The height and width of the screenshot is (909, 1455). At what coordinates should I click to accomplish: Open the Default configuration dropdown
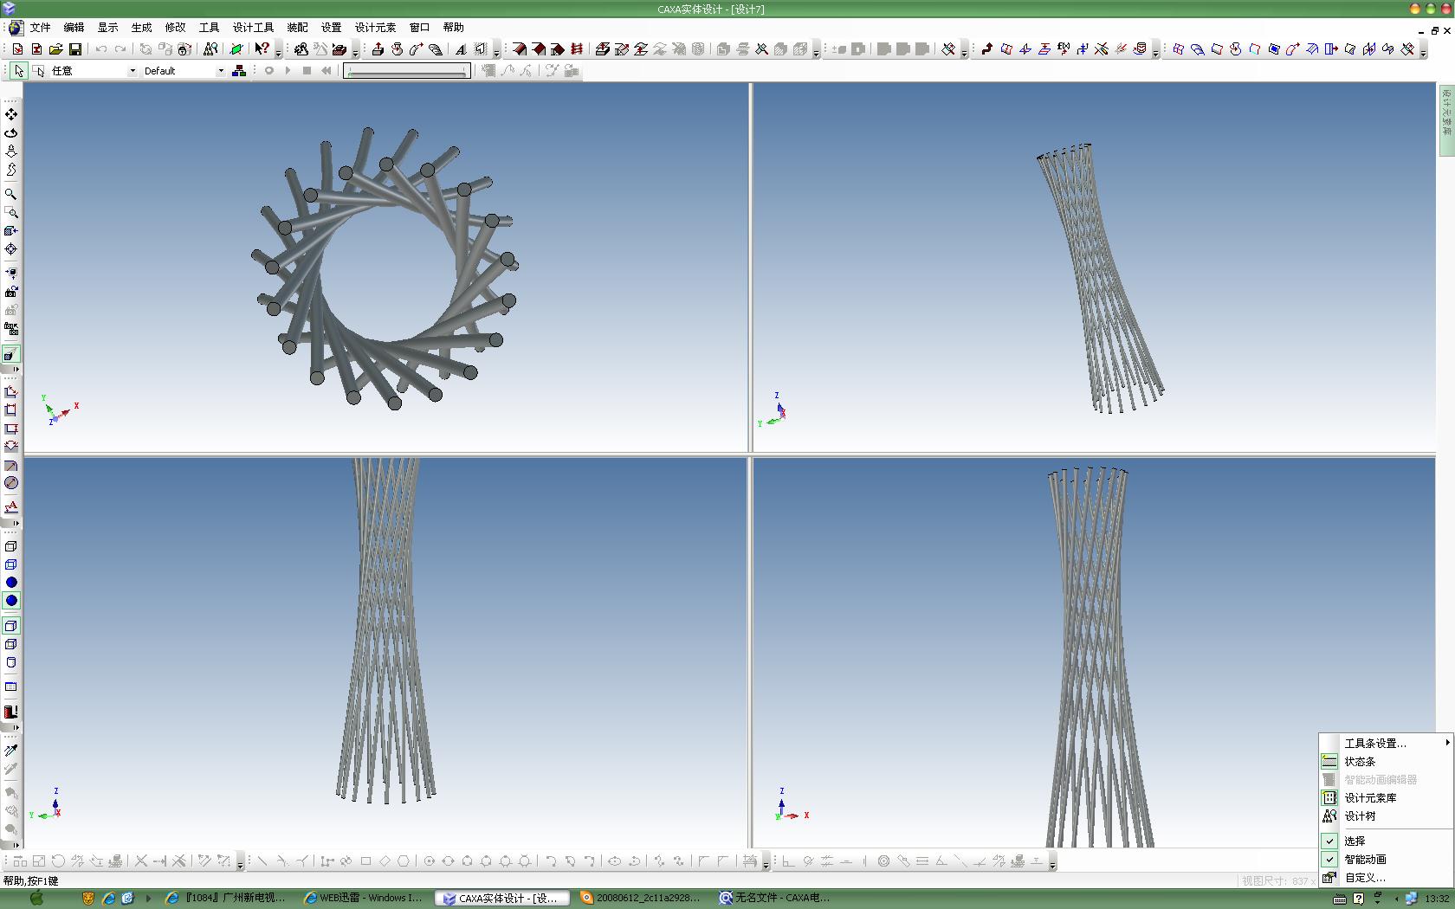[x=221, y=71]
